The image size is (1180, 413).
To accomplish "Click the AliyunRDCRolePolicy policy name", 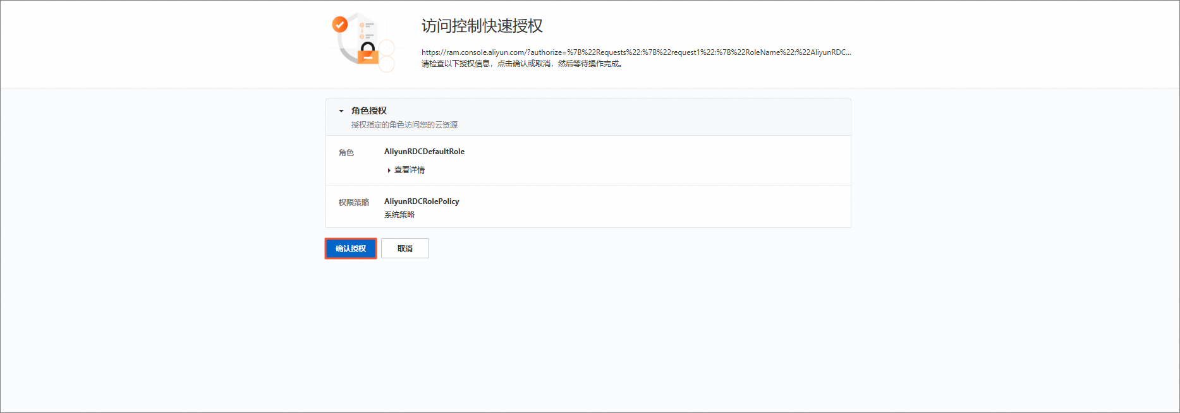I will tap(422, 201).
